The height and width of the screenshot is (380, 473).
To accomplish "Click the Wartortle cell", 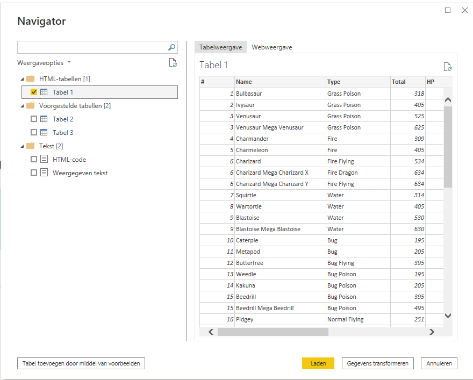I will pos(280,206).
